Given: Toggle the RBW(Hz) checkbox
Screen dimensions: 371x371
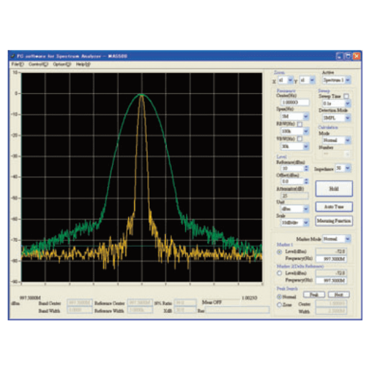Looking at the screenshot, I should click(x=299, y=124).
